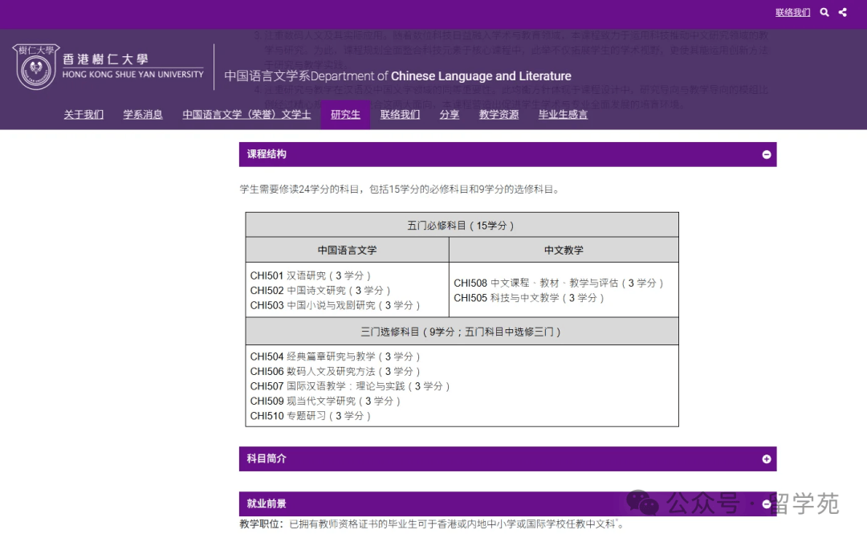
Task: Click 毕业生感言 navigation item
Action: 563,115
